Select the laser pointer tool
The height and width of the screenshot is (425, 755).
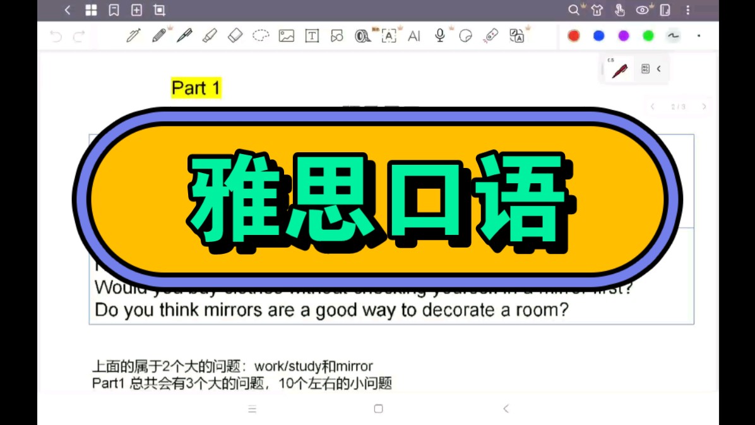(x=491, y=35)
